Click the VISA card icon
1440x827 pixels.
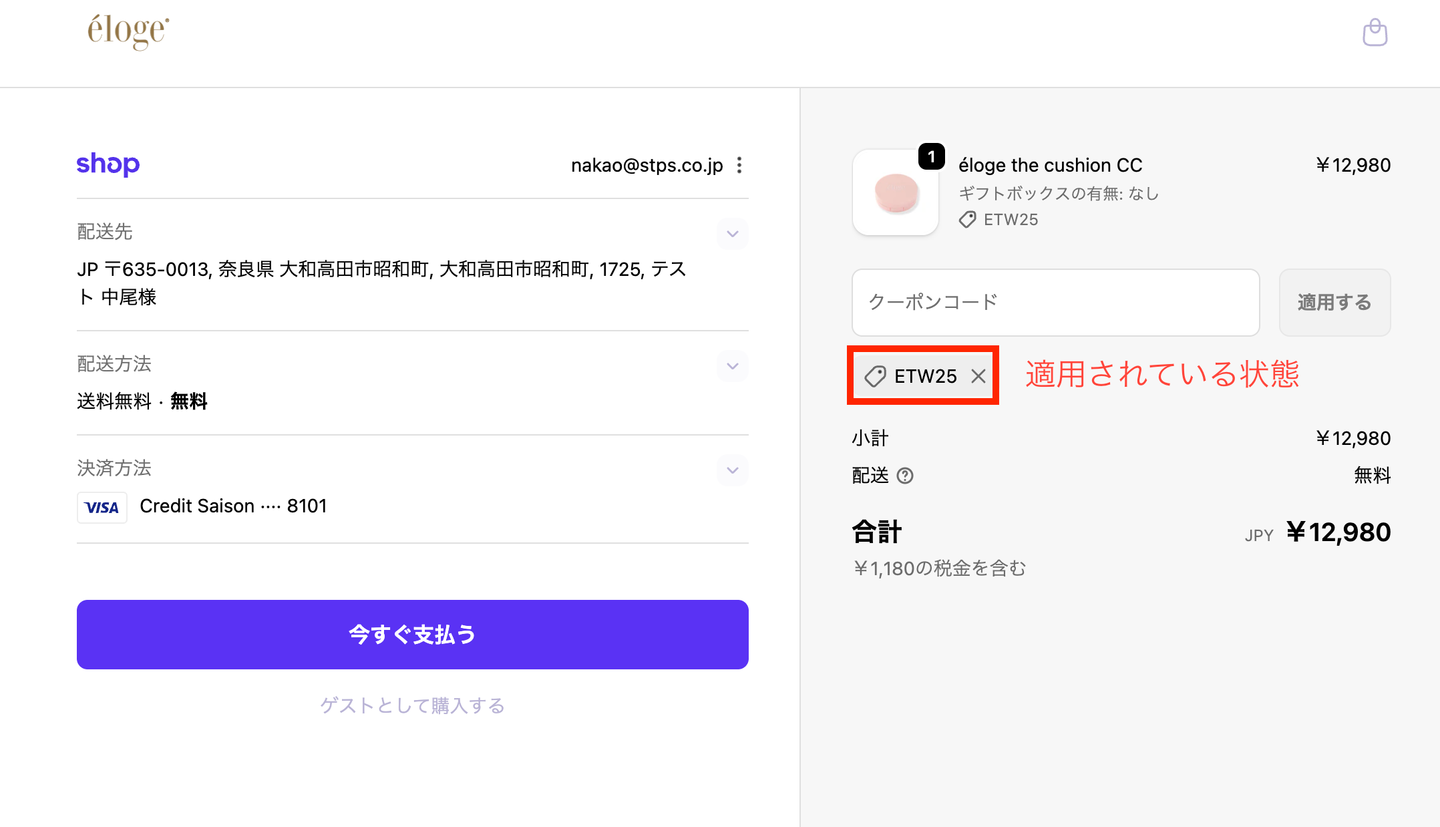click(x=102, y=507)
